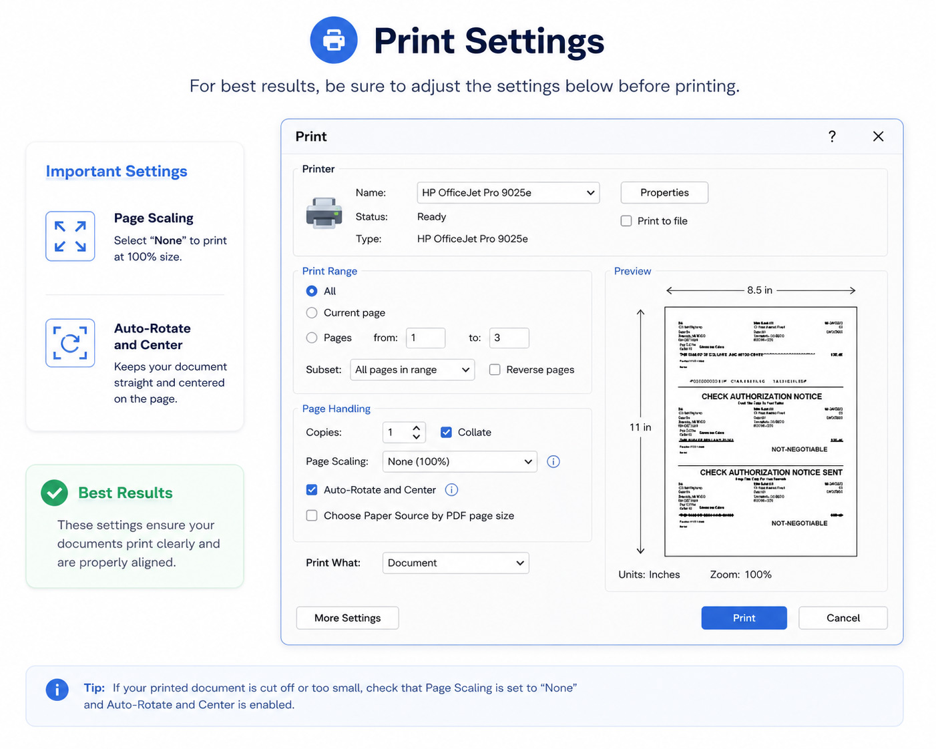Enable the Print to file checkbox

(x=626, y=221)
